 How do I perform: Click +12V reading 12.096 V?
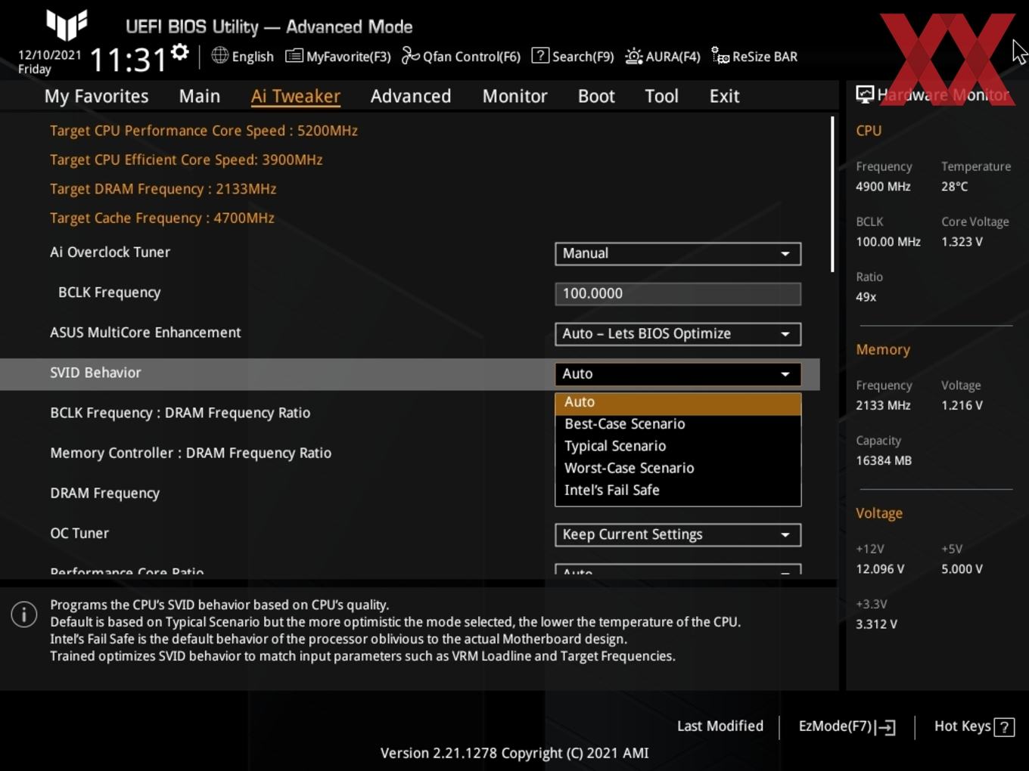coord(880,569)
